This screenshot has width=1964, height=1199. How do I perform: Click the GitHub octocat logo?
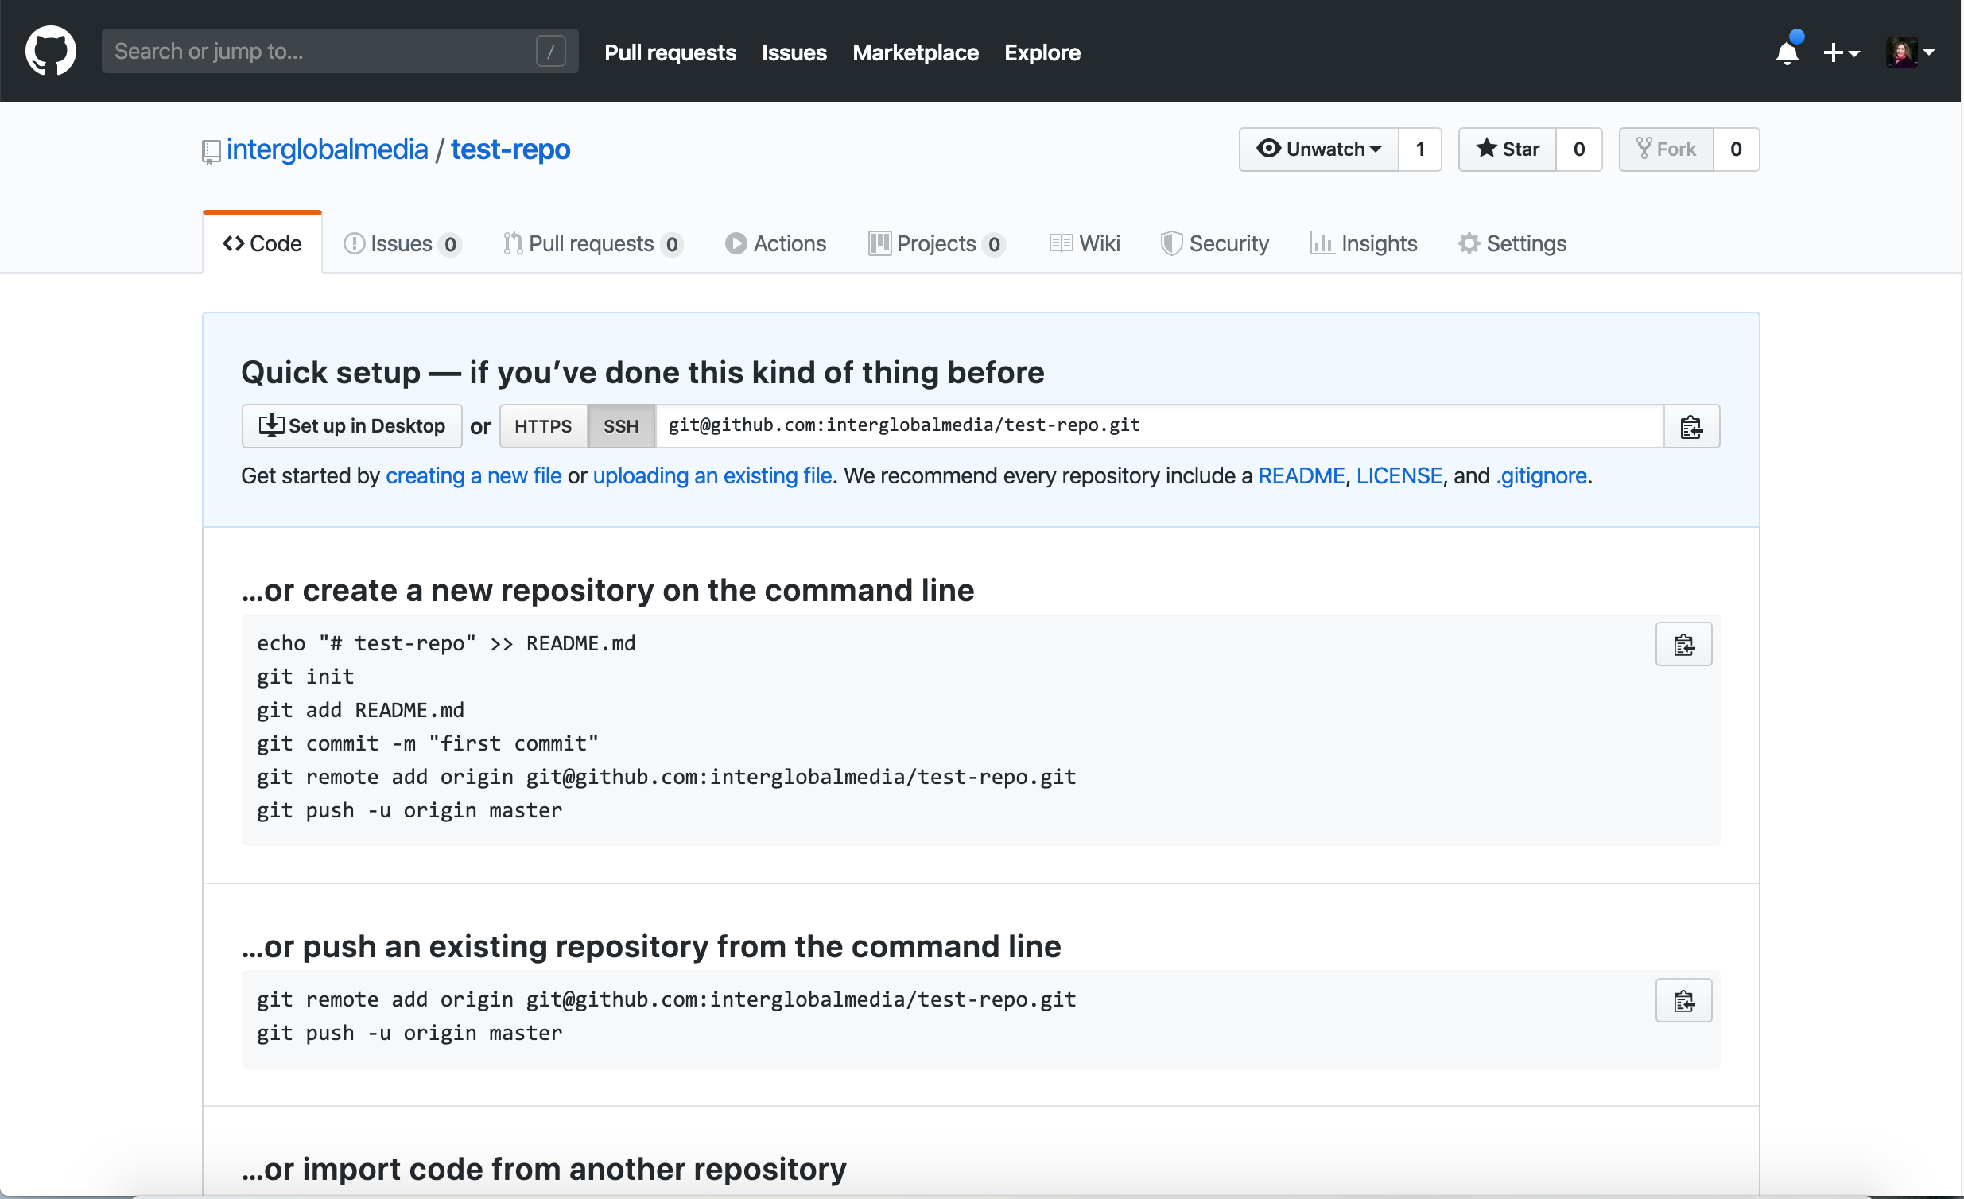50,50
